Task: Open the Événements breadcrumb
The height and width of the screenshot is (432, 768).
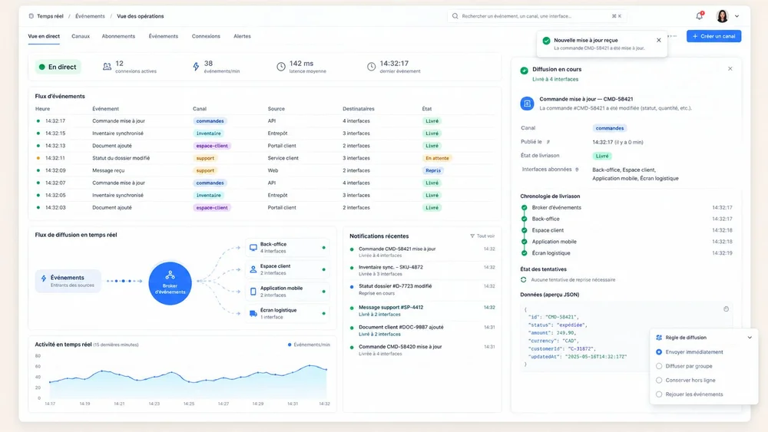Action: pyautogui.click(x=90, y=16)
